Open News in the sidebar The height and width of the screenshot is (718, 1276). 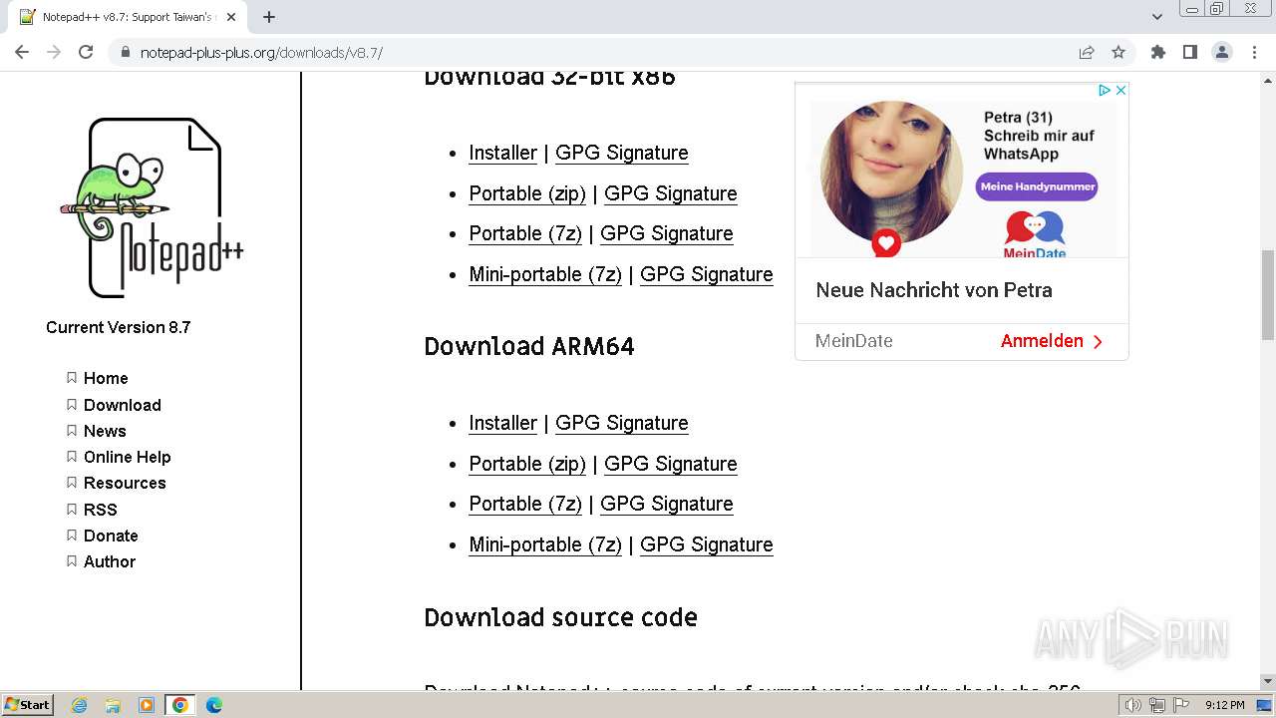[105, 431]
